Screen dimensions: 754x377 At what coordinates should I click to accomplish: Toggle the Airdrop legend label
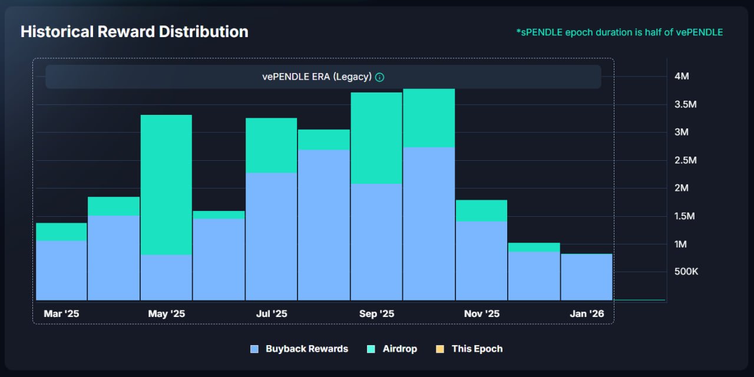coord(399,349)
